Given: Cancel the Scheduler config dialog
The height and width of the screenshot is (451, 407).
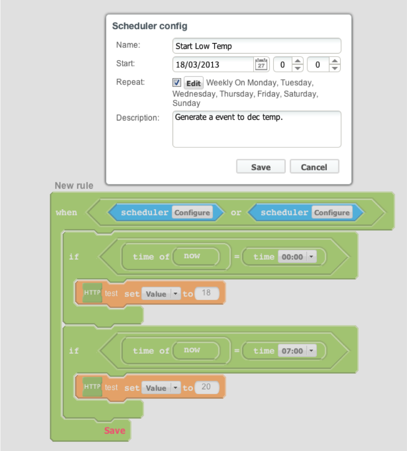Looking at the screenshot, I should click(x=314, y=167).
